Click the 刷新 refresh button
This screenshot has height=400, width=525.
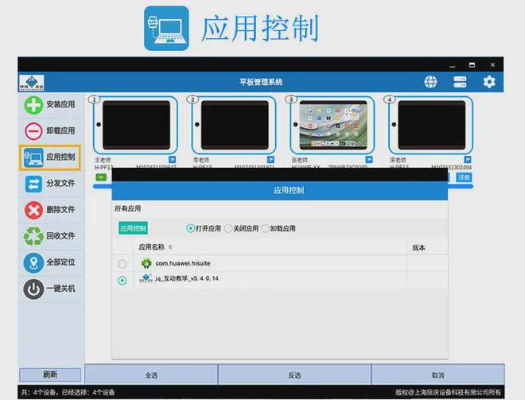[50, 375]
